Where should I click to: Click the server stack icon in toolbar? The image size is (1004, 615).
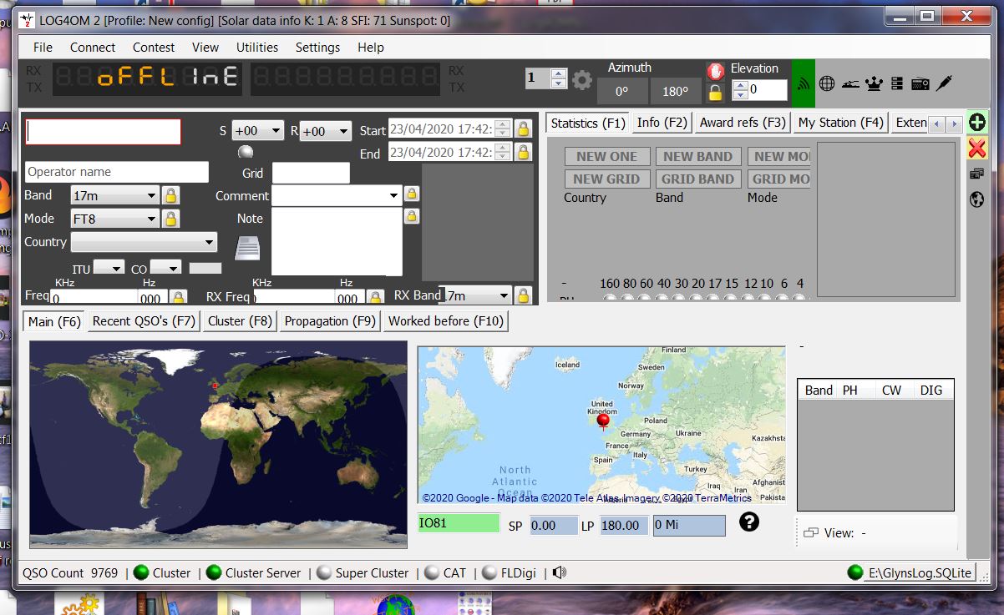(897, 83)
